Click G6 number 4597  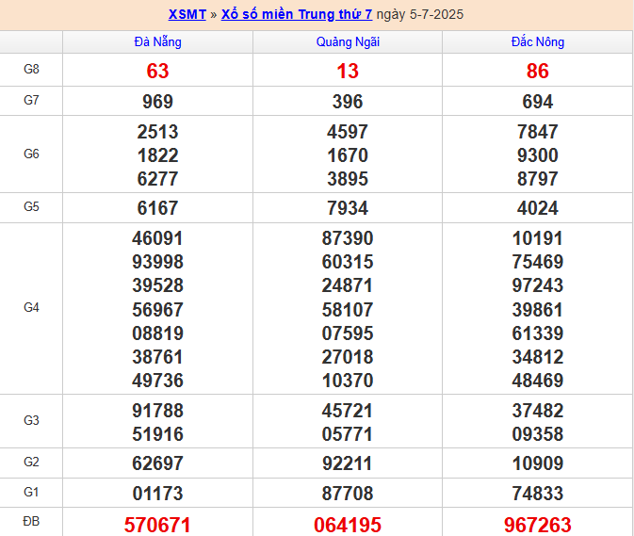point(348,132)
